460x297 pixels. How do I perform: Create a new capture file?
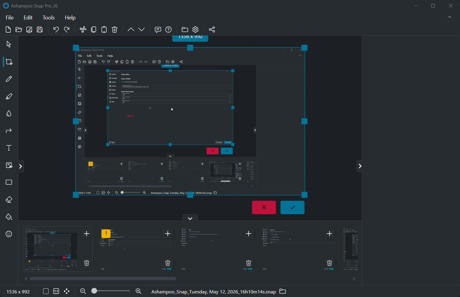[8, 29]
